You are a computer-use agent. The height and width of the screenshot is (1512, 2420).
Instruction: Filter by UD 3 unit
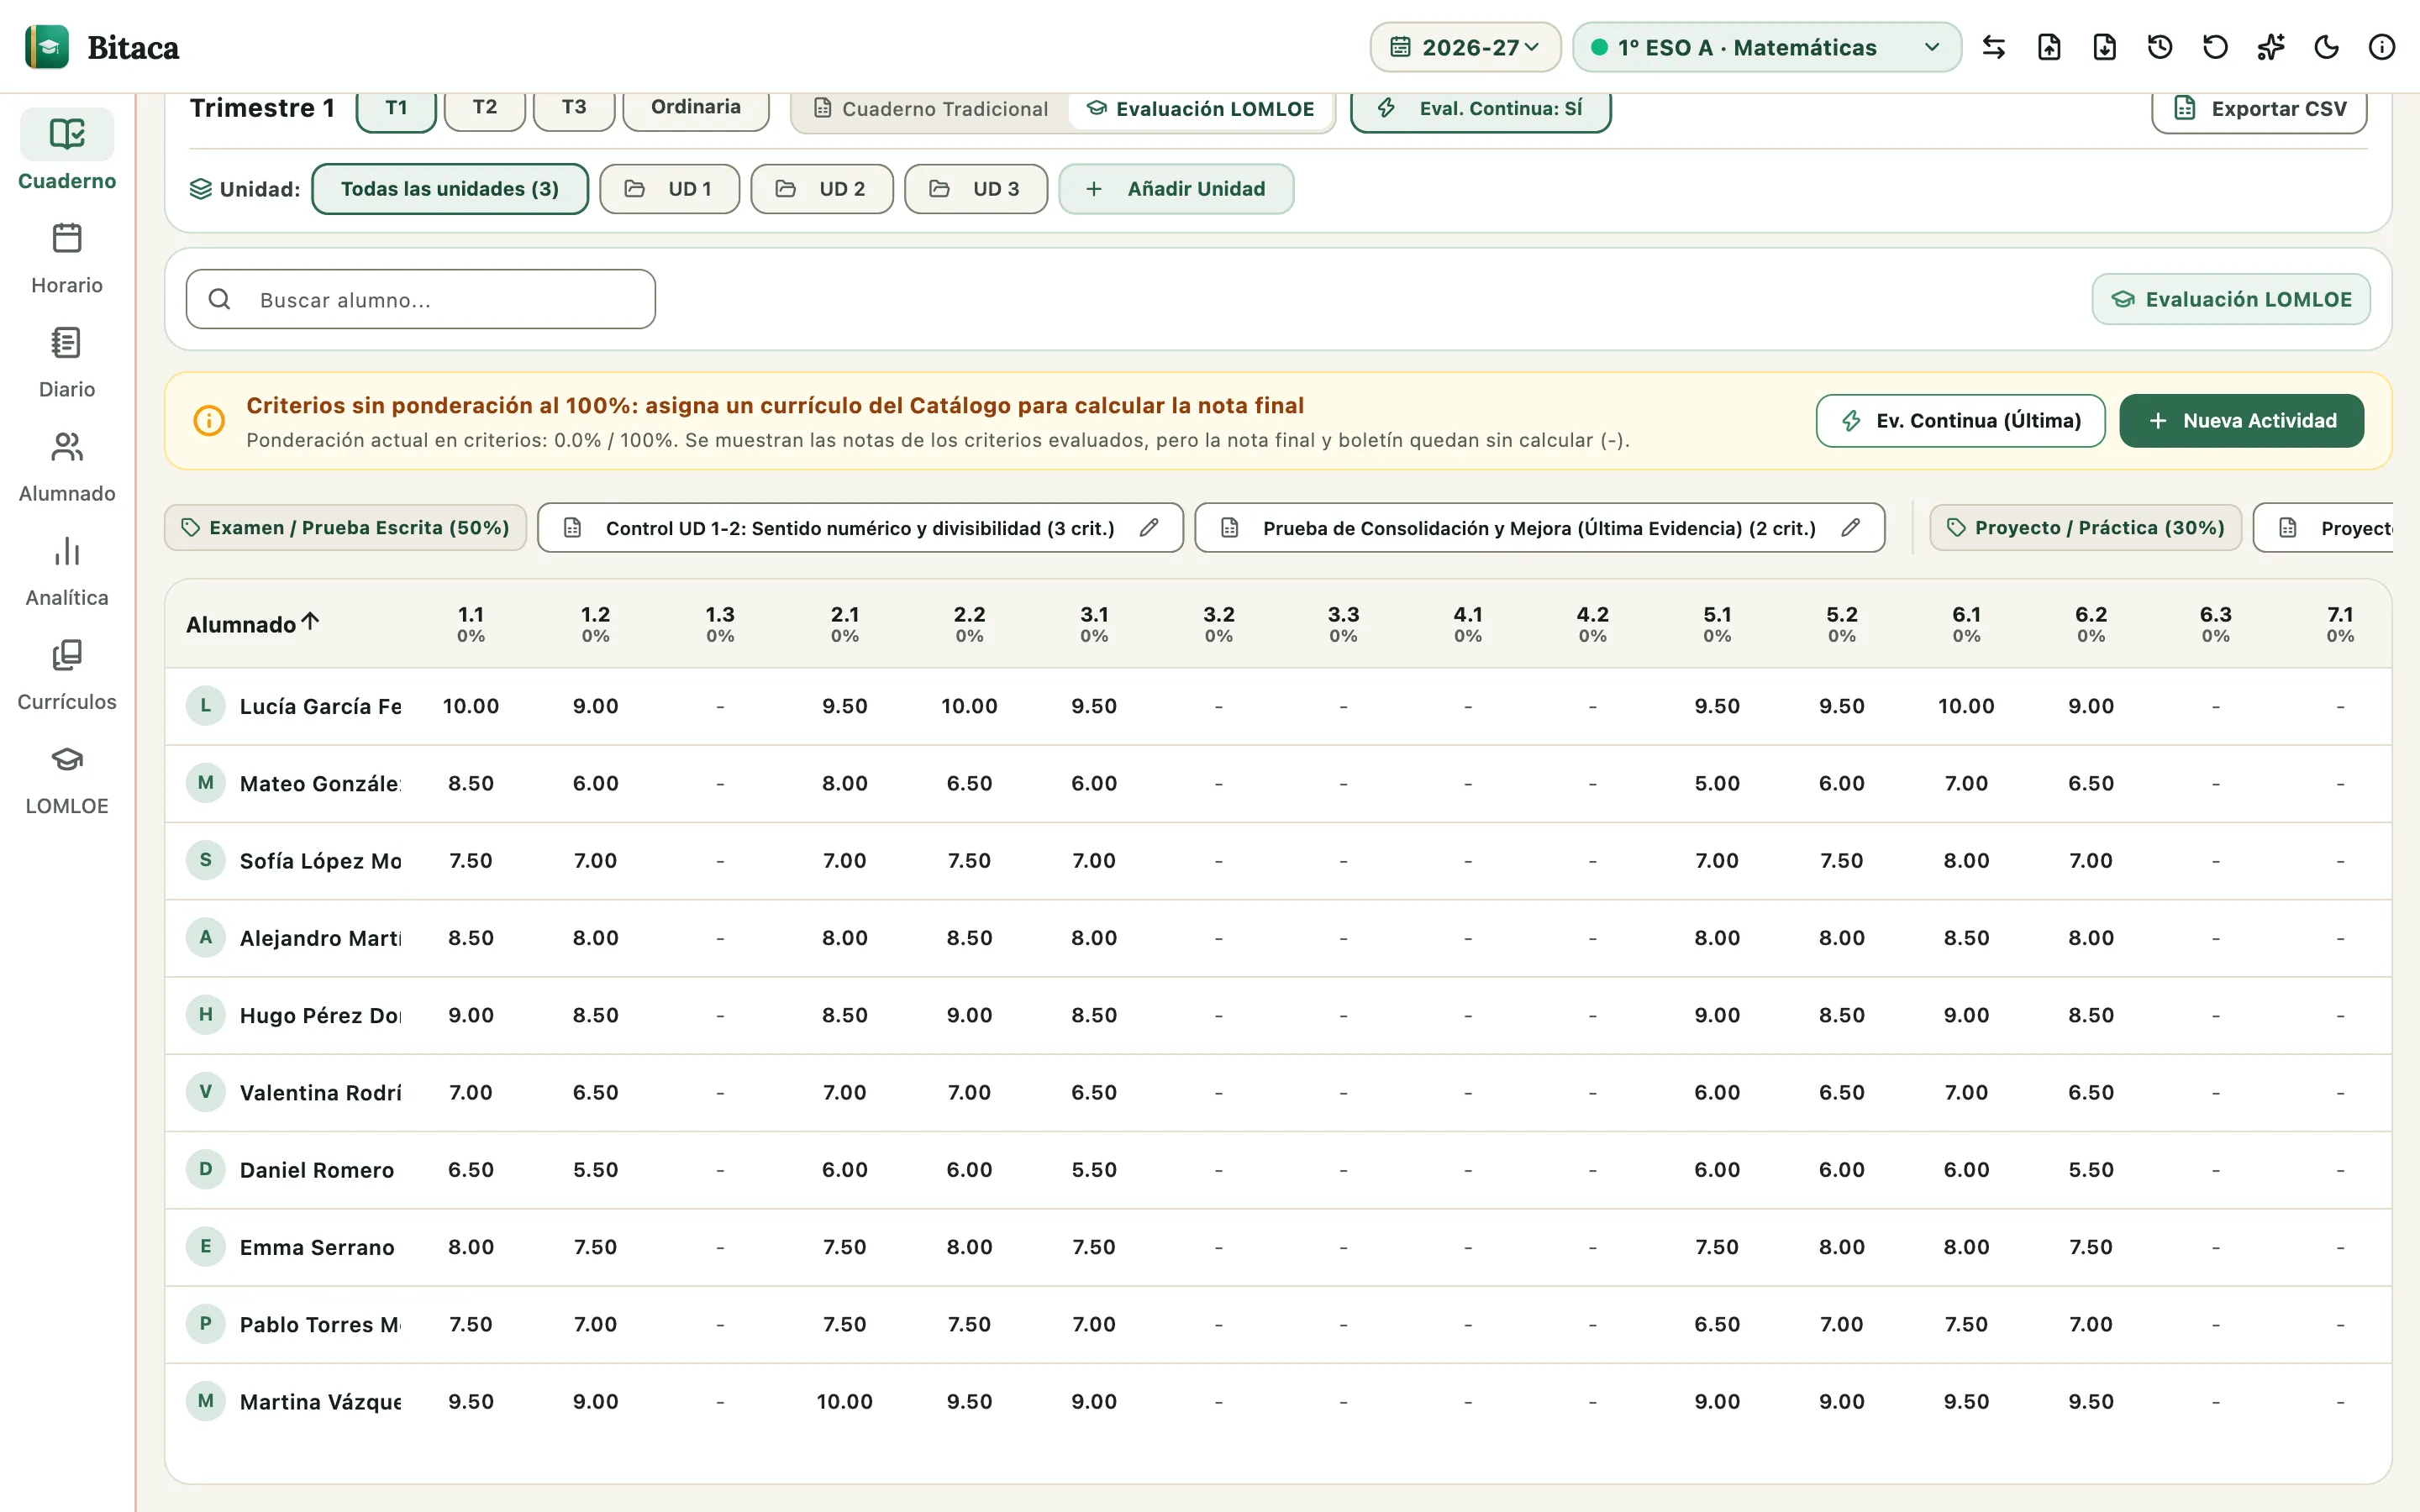[x=975, y=188]
